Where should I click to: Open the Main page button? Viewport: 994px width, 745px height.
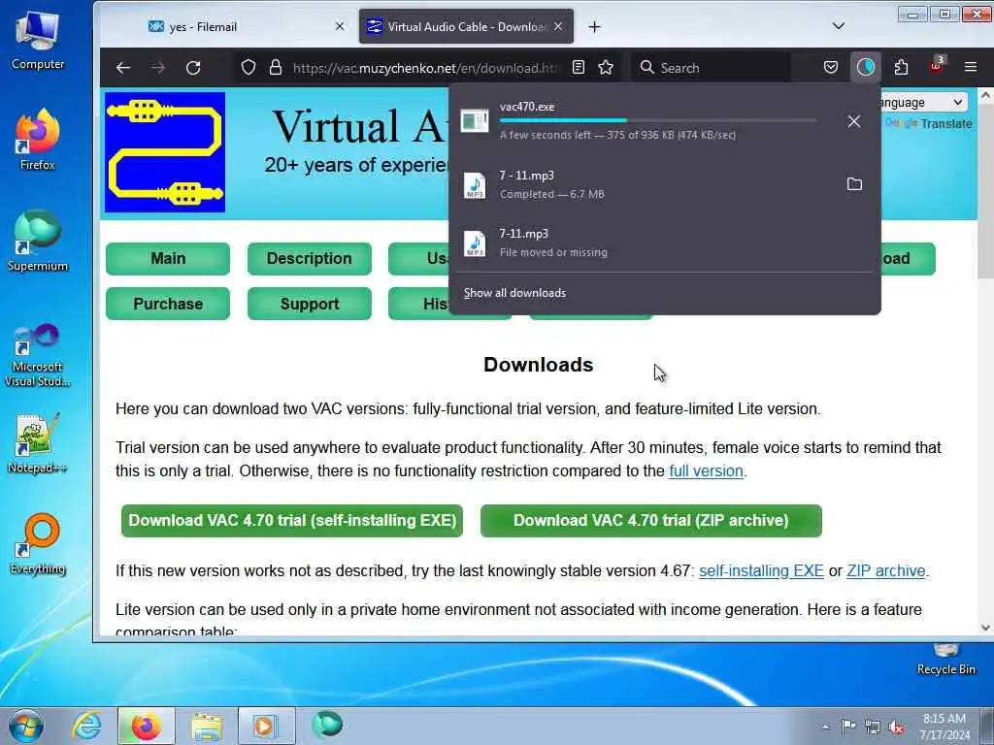[168, 258]
